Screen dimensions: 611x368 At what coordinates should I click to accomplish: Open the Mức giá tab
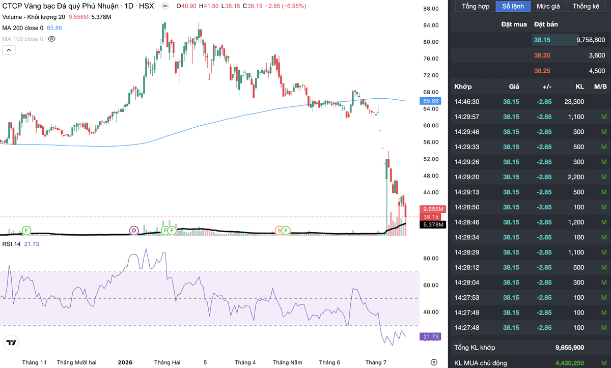point(548,6)
